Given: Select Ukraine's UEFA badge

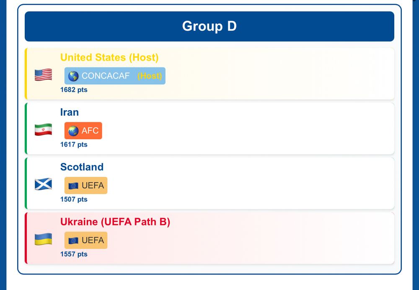Looking at the screenshot, I should (x=85, y=240).
